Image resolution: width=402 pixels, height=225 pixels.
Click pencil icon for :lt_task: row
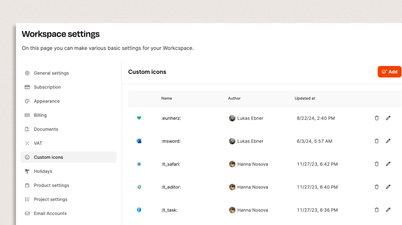point(388,210)
